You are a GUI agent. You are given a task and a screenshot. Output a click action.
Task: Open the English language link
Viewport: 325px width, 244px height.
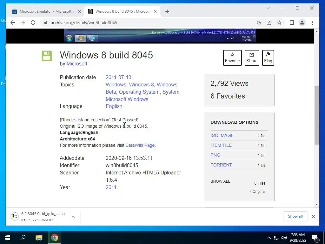(114, 106)
